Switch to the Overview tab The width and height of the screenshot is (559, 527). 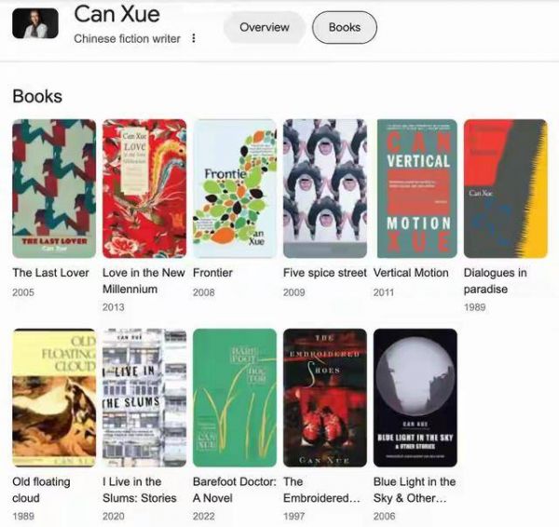[265, 27]
